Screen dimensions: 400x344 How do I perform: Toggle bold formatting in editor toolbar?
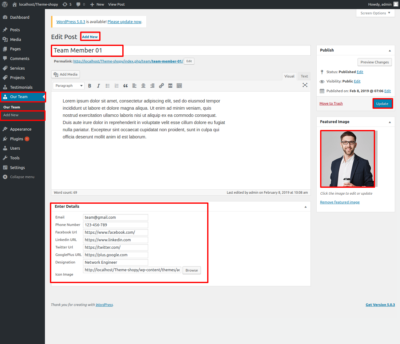90,86
